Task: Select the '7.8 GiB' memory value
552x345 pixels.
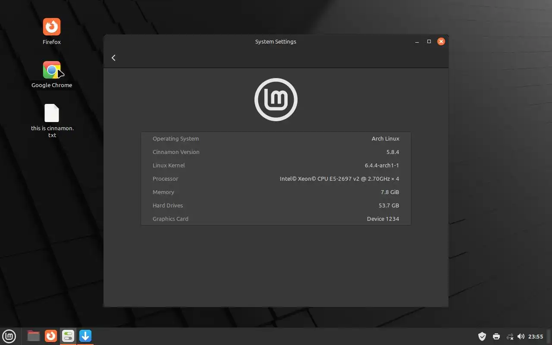Action: point(390,192)
